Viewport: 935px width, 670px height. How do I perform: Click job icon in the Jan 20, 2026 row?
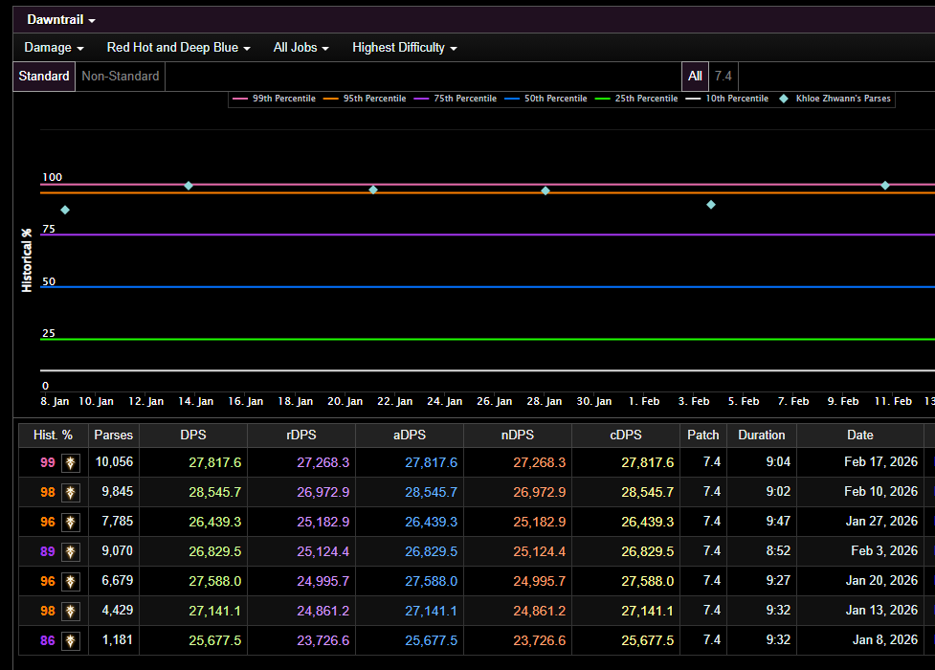71,581
